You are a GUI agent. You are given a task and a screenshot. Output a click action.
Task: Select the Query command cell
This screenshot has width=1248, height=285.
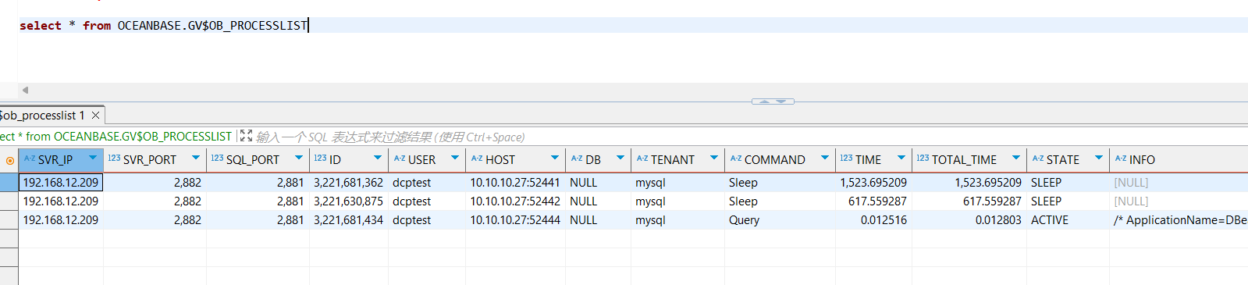(x=780, y=219)
